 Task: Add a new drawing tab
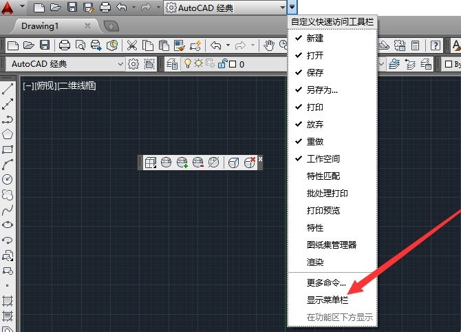click(111, 26)
